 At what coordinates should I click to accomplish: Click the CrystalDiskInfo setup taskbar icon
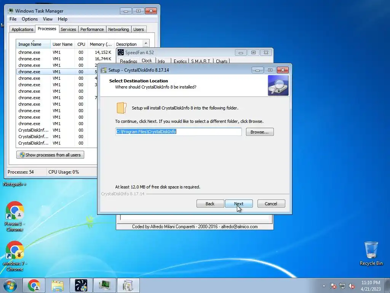click(x=128, y=285)
